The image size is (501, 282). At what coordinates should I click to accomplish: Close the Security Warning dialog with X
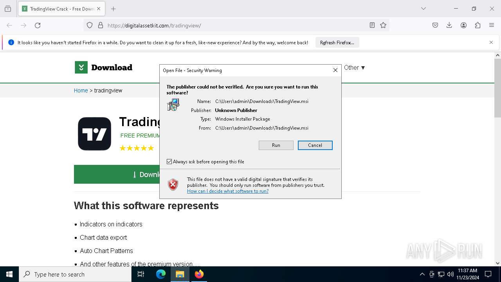coord(335,70)
